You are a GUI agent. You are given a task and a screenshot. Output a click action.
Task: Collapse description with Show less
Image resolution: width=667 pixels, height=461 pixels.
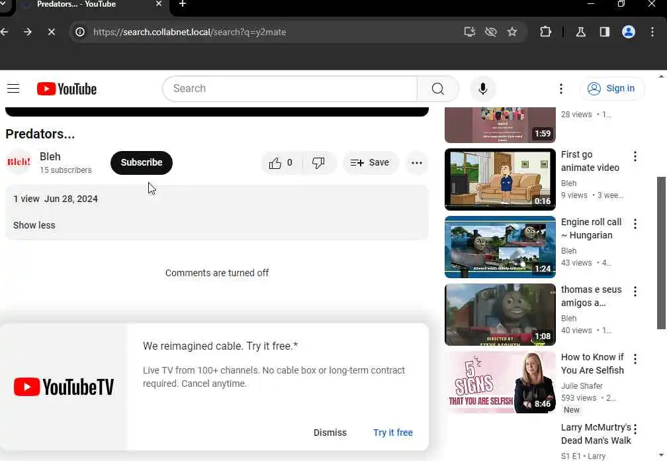pos(34,225)
